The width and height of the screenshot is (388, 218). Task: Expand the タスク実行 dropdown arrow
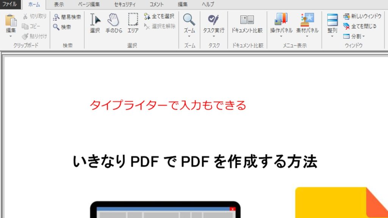pyautogui.click(x=214, y=36)
